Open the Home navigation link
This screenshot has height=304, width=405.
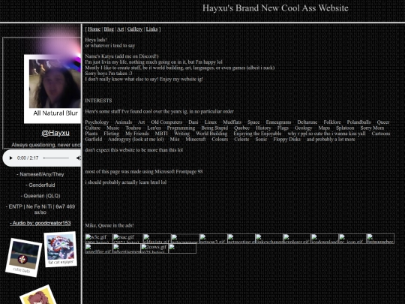(x=94, y=29)
